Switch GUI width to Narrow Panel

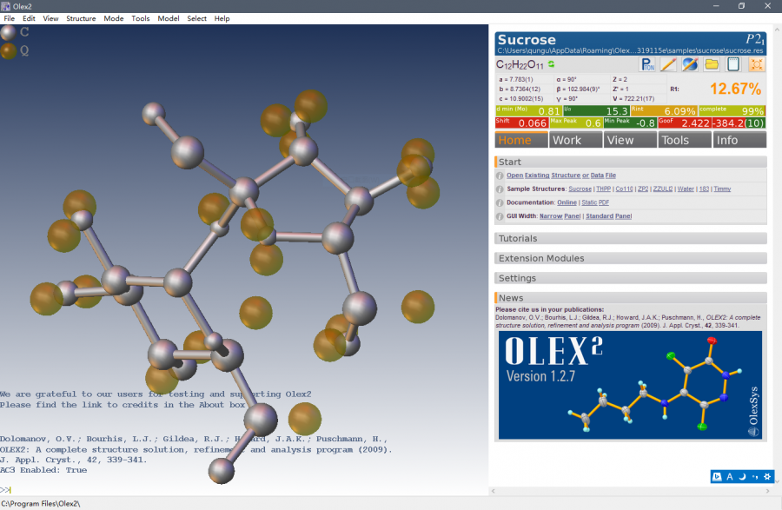560,215
